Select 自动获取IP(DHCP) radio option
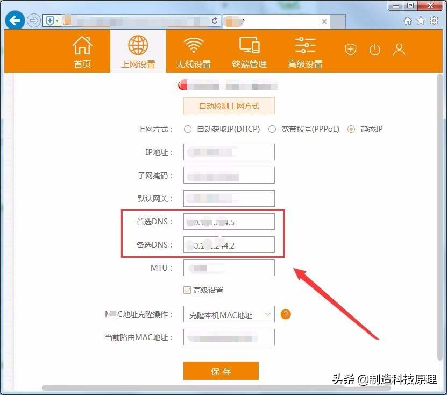Viewport: 447px width, 395px height. tap(188, 129)
